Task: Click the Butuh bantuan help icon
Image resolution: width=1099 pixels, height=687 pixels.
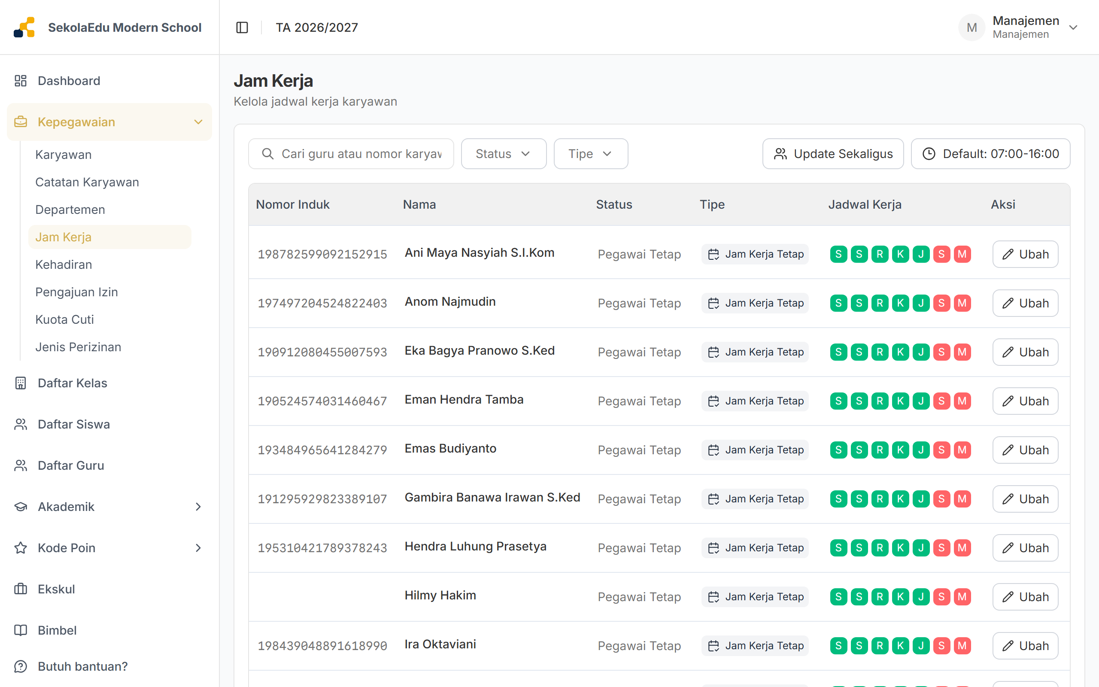Action: click(x=21, y=666)
